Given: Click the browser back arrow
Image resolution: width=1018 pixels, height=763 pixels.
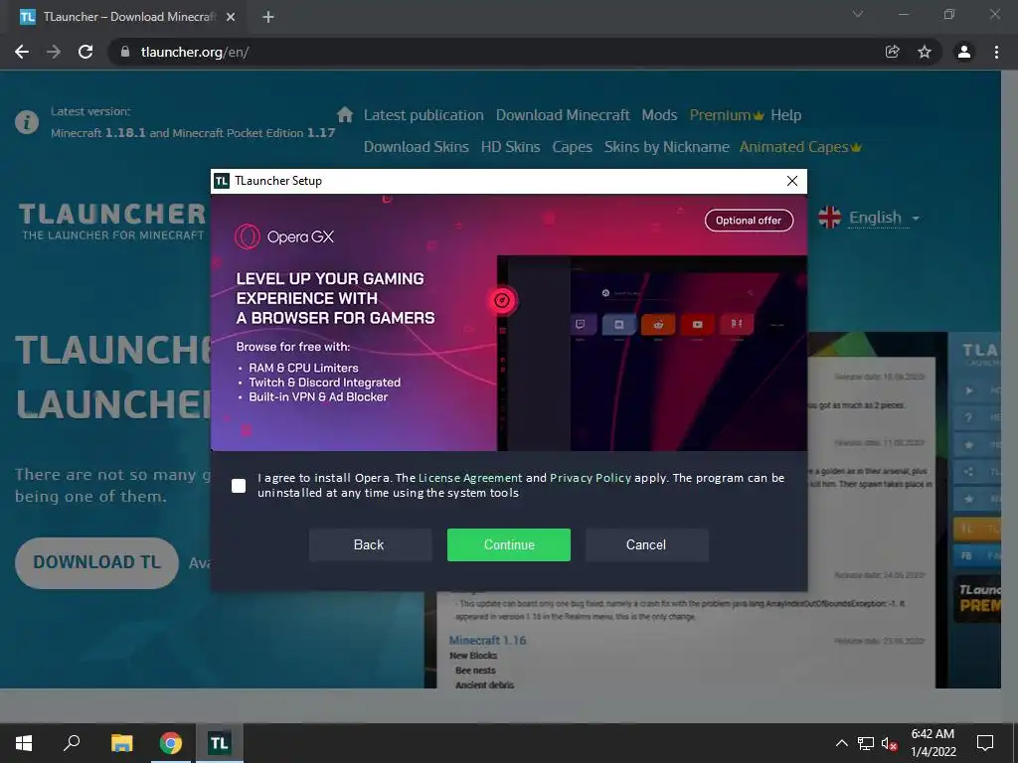Looking at the screenshot, I should coord(22,52).
